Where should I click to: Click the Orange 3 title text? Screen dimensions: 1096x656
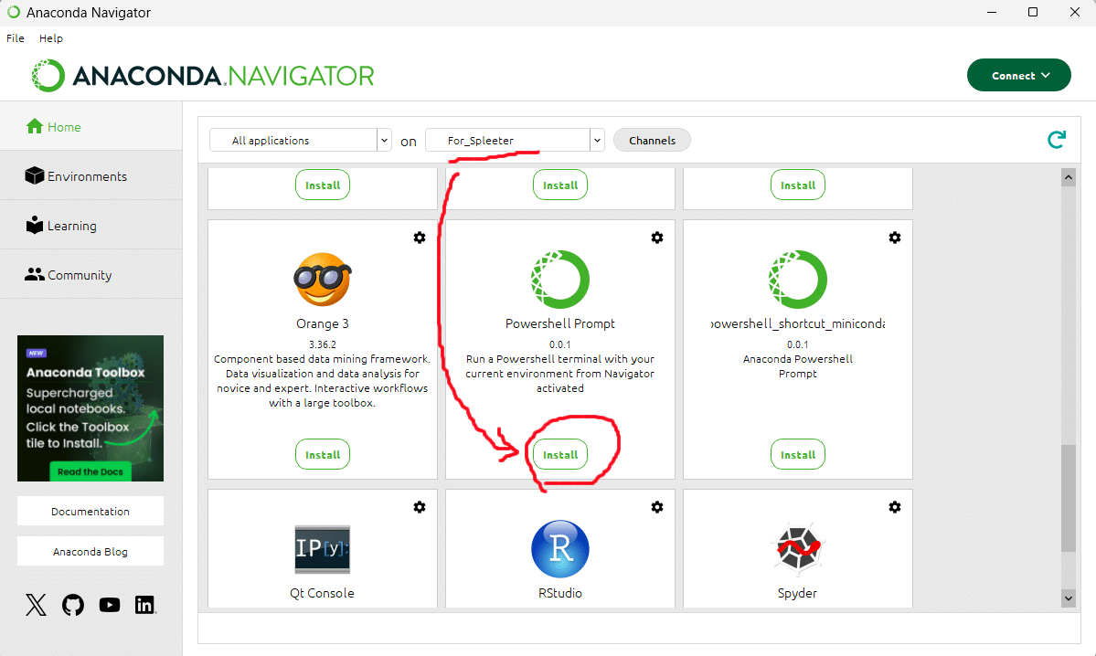click(323, 323)
